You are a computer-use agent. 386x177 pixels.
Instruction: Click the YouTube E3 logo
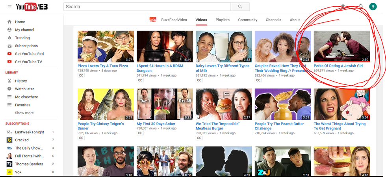coord(32,7)
